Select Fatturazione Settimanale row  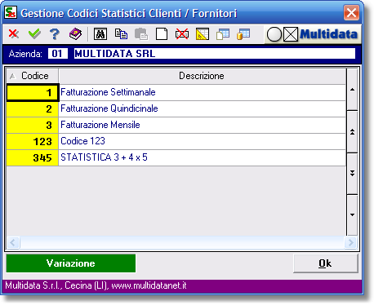click(x=202, y=92)
